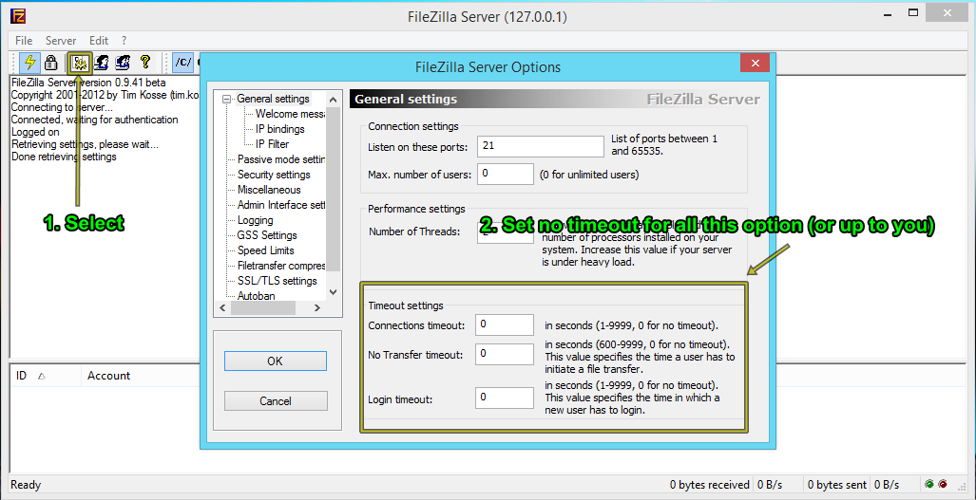
Task: Open server settings via gear toolbar icon
Action: 79,62
